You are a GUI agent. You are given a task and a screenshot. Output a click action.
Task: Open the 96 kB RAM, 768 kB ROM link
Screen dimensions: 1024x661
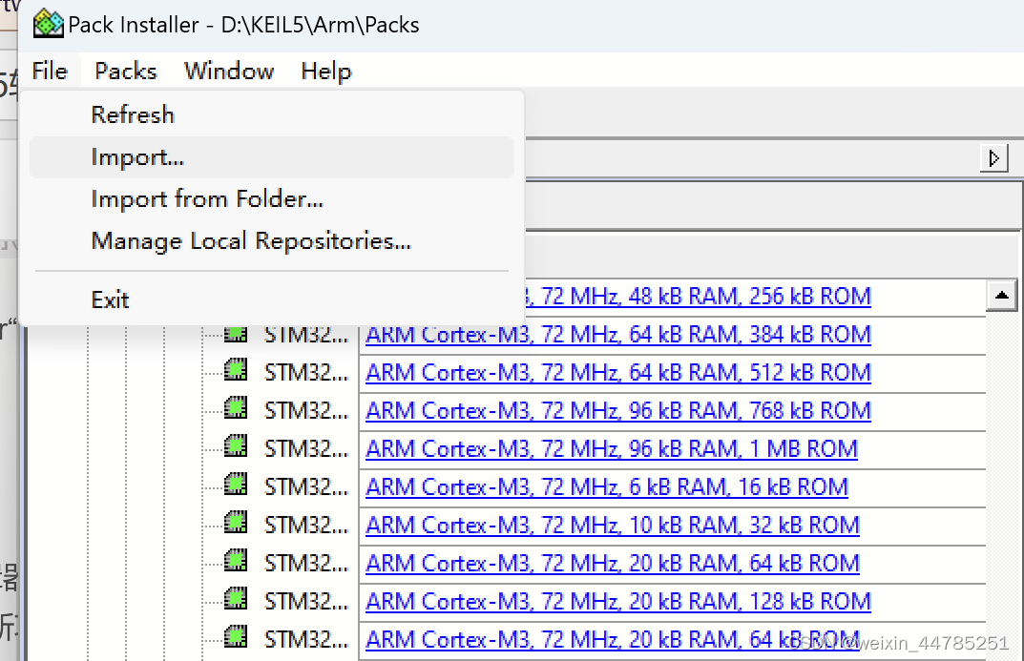618,410
